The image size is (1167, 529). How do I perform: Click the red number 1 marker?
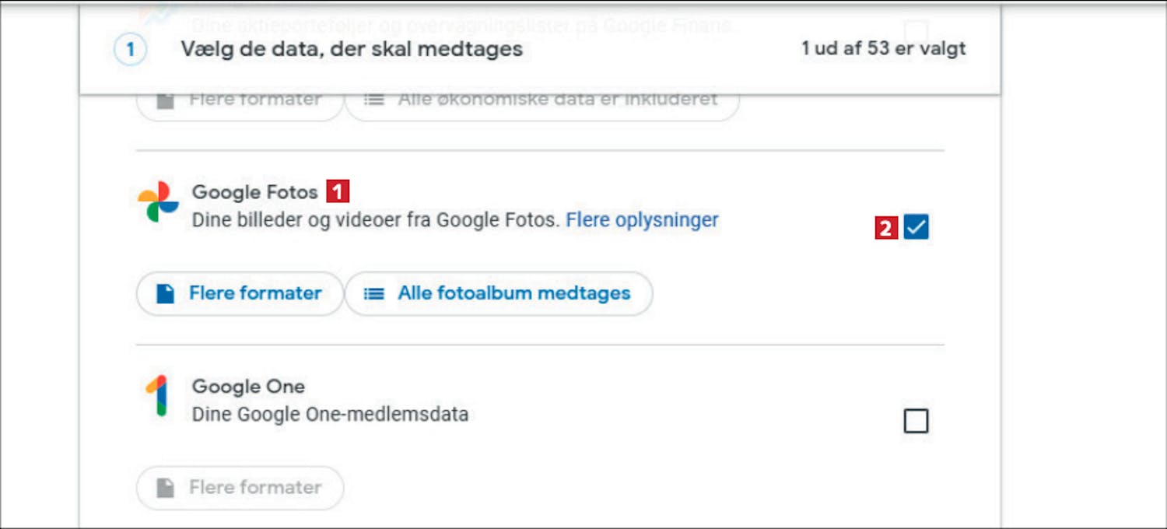(x=338, y=191)
